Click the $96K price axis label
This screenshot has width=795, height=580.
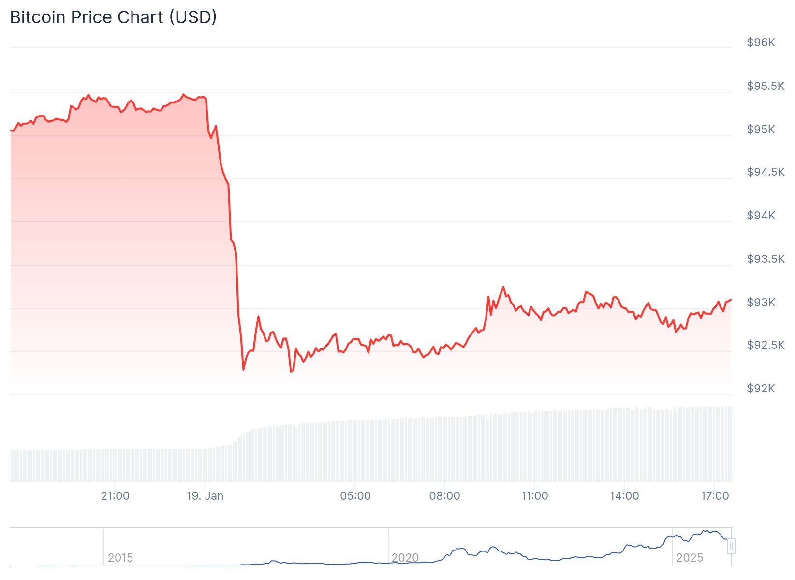click(x=761, y=43)
